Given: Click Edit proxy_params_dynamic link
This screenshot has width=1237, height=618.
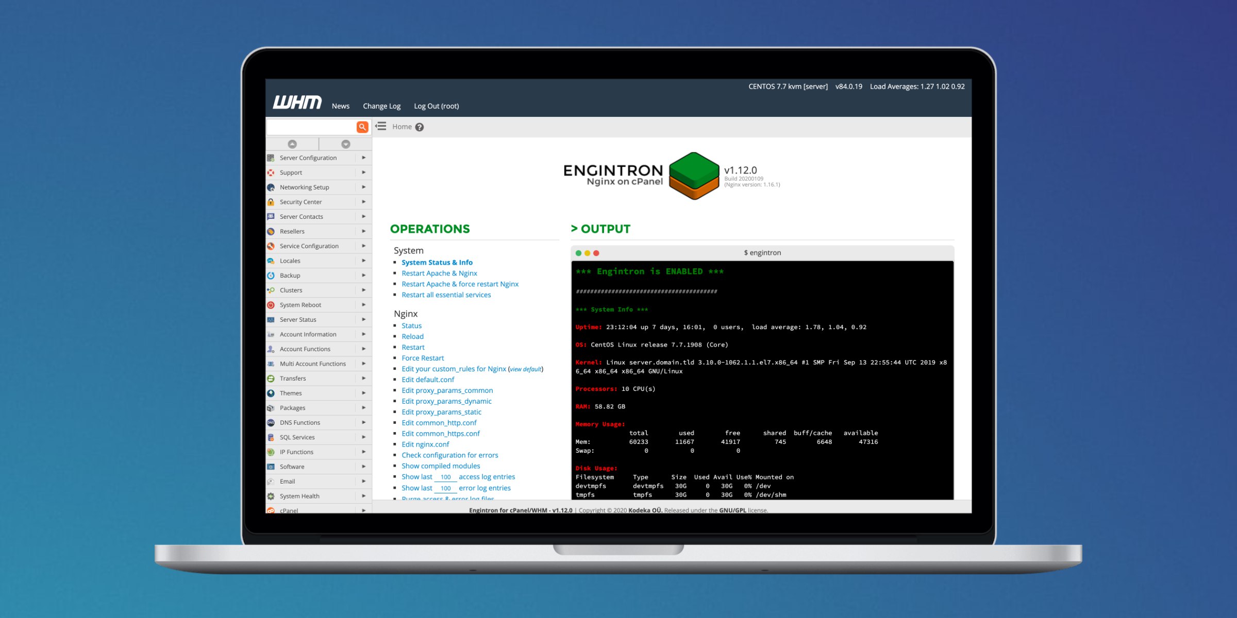Looking at the screenshot, I should (x=446, y=402).
